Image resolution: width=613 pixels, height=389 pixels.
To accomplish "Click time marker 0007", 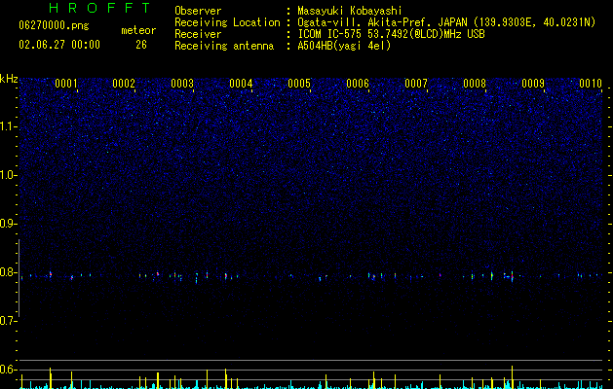I will tap(416, 84).
